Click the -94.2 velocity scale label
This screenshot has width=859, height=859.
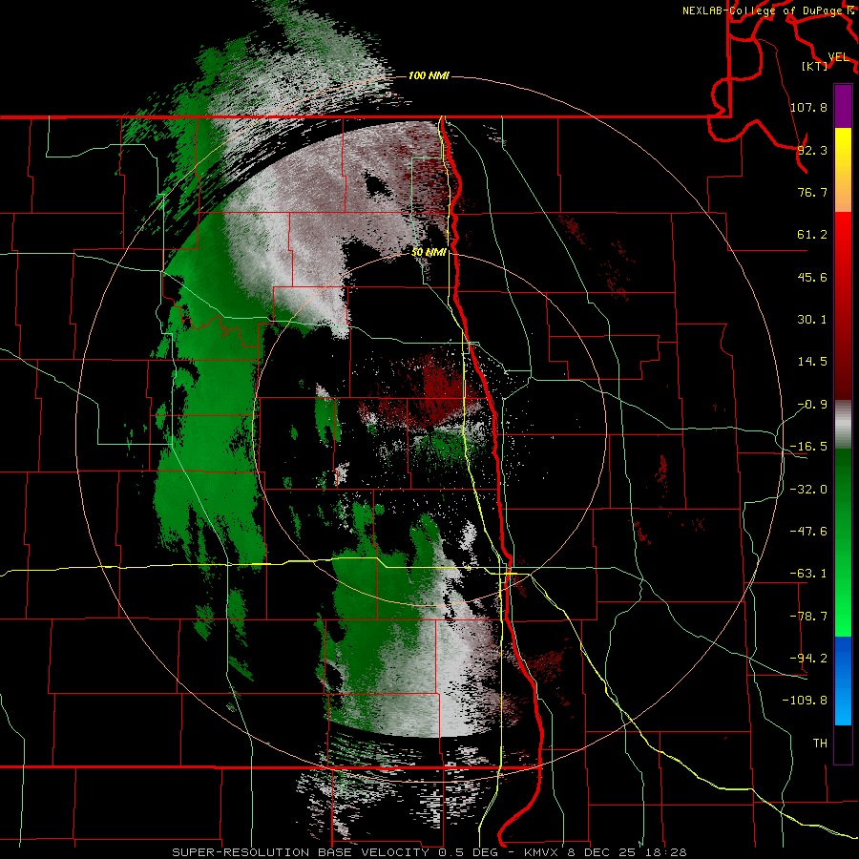tap(808, 658)
